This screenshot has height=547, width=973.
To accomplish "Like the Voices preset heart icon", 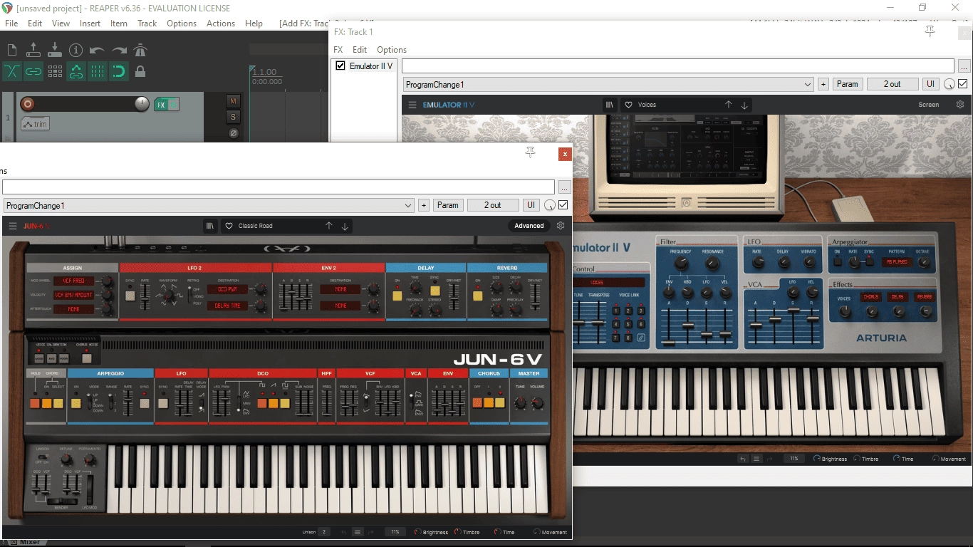I will coord(628,105).
